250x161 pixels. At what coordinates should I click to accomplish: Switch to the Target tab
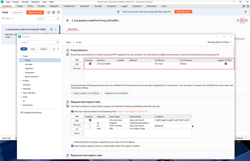point(20,6)
